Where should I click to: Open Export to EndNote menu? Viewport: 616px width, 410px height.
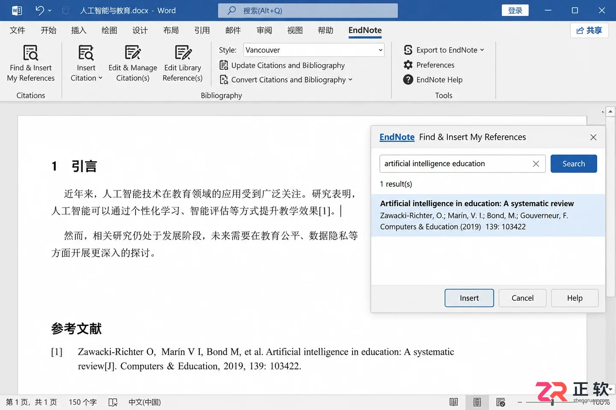pyautogui.click(x=444, y=50)
